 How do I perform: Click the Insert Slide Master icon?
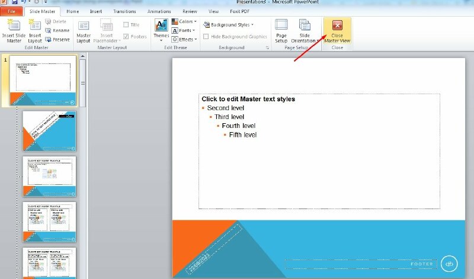tap(14, 31)
